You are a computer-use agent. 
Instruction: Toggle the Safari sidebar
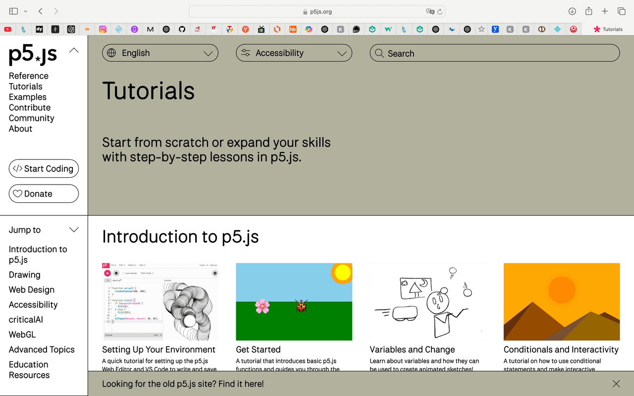pos(13,11)
